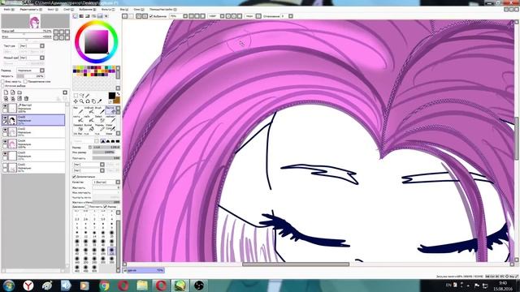Pick the sharpest brush edge shape

click(x=103, y=141)
